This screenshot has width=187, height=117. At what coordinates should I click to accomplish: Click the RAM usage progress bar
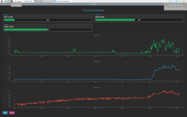coord(139,20)
